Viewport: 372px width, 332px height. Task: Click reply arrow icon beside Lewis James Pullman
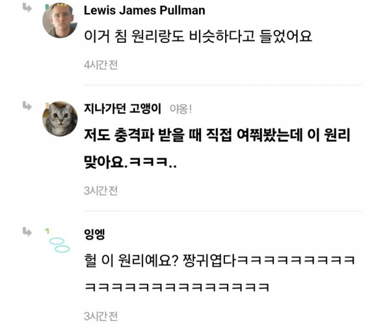27,7
